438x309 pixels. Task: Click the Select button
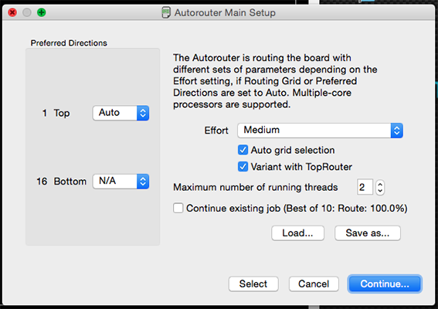point(253,284)
